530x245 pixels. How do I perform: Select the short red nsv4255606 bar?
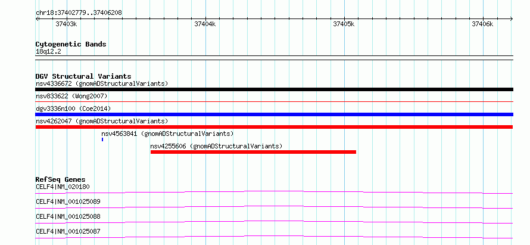(x=253, y=152)
